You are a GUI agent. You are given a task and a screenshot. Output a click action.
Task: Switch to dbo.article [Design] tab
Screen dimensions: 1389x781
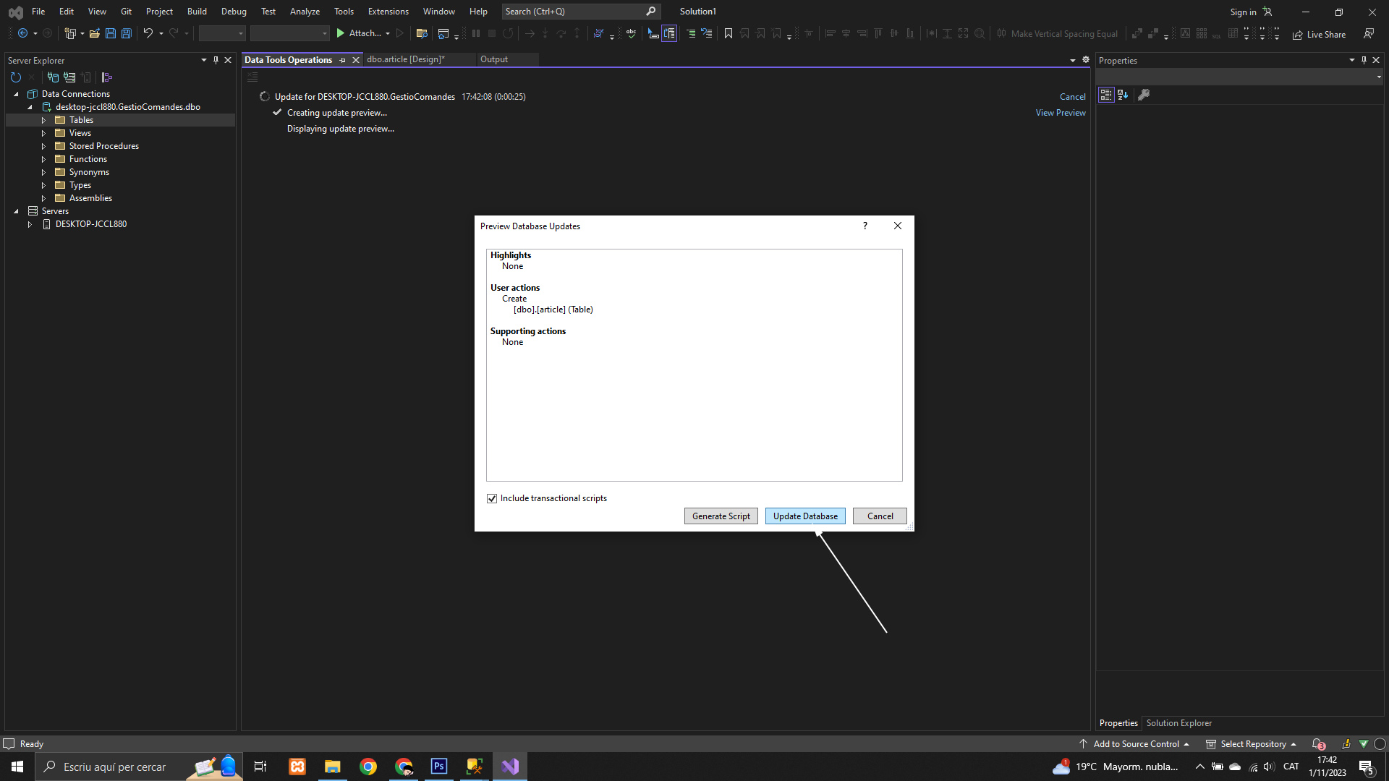pyautogui.click(x=405, y=59)
